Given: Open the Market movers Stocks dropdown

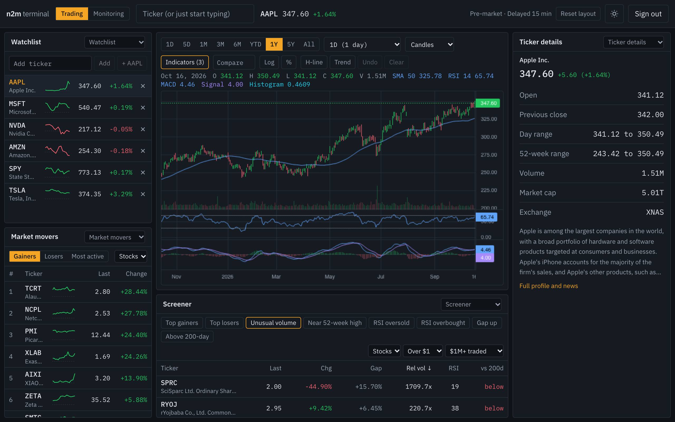Looking at the screenshot, I should click(x=131, y=256).
